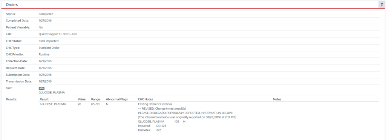Select the CHC Priority value Routine
386x140 pixels.
pos(44,54)
